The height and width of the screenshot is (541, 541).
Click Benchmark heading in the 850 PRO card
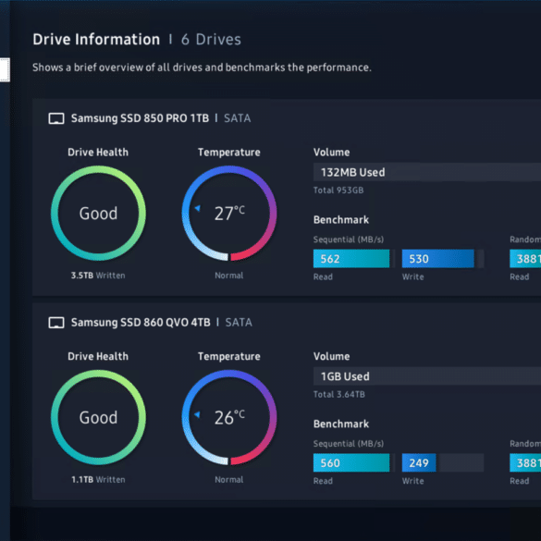point(341,220)
